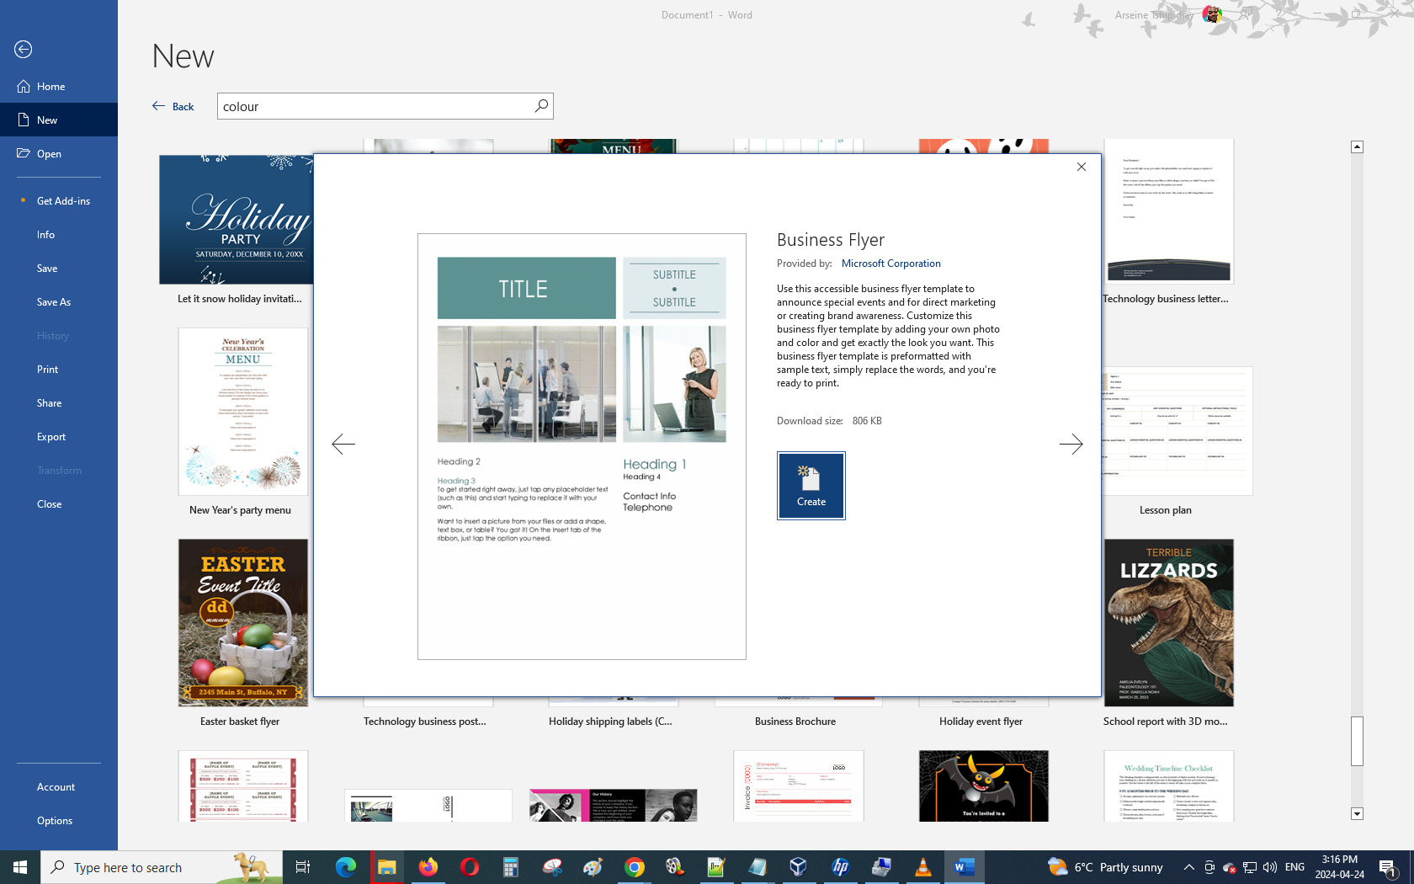Close the Business Flyer preview dialog
Image resolution: width=1414 pixels, height=884 pixels.
(1082, 167)
